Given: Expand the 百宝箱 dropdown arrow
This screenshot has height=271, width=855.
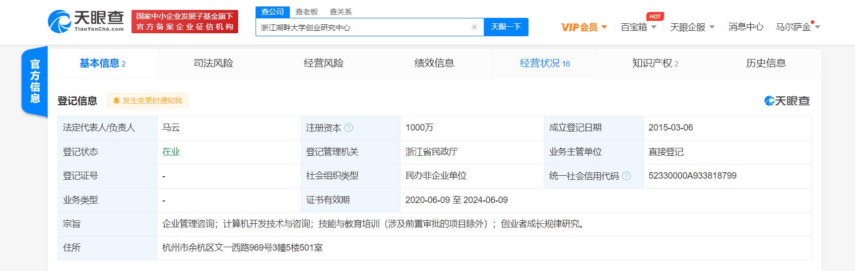Looking at the screenshot, I should 654,27.
